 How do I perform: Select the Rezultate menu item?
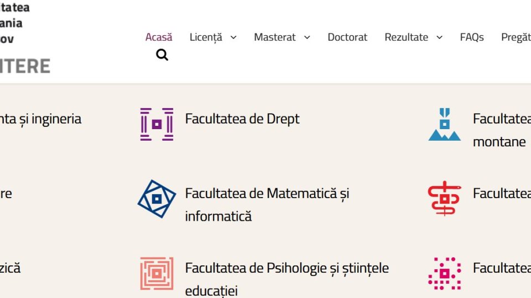pyautogui.click(x=407, y=37)
